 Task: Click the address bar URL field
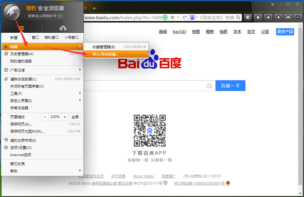[123, 17]
